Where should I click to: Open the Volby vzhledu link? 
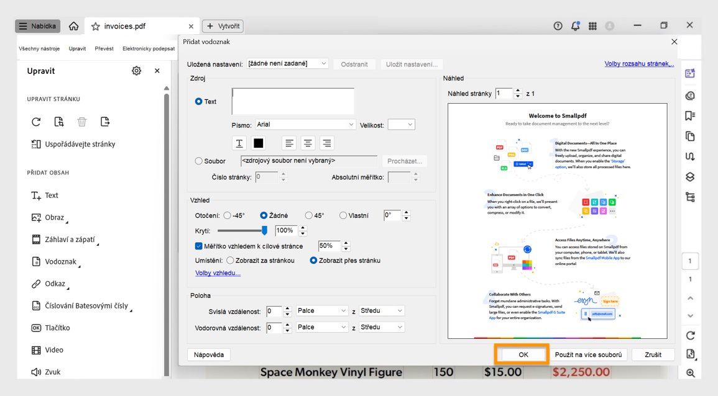pyautogui.click(x=218, y=273)
